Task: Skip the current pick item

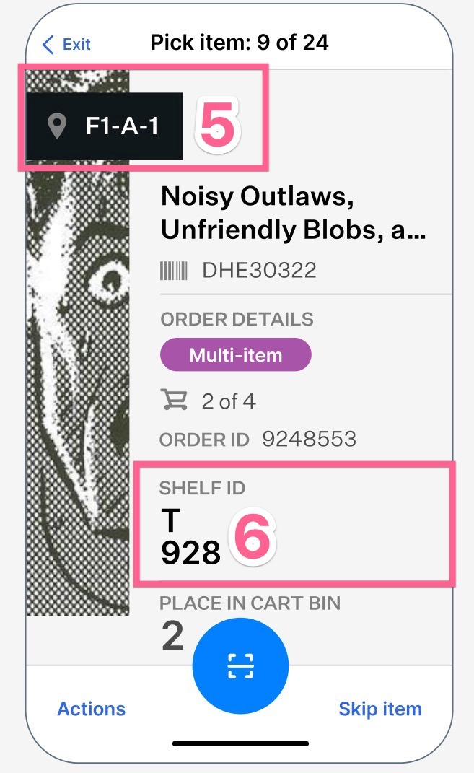Action: point(379,709)
